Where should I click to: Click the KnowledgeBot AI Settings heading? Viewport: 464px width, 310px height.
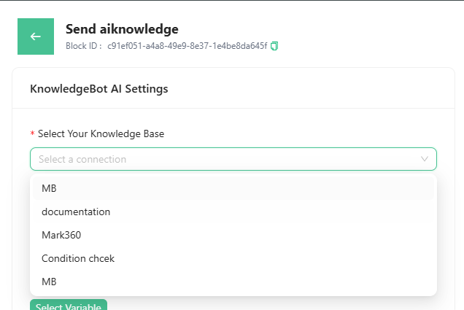[x=99, y=89]
